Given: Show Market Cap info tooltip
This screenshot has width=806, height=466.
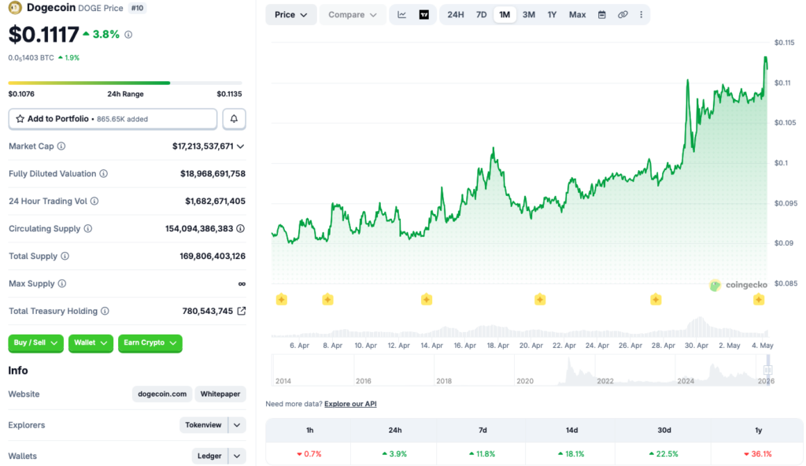Looking at the screenshot, I should tap(61, 146).
